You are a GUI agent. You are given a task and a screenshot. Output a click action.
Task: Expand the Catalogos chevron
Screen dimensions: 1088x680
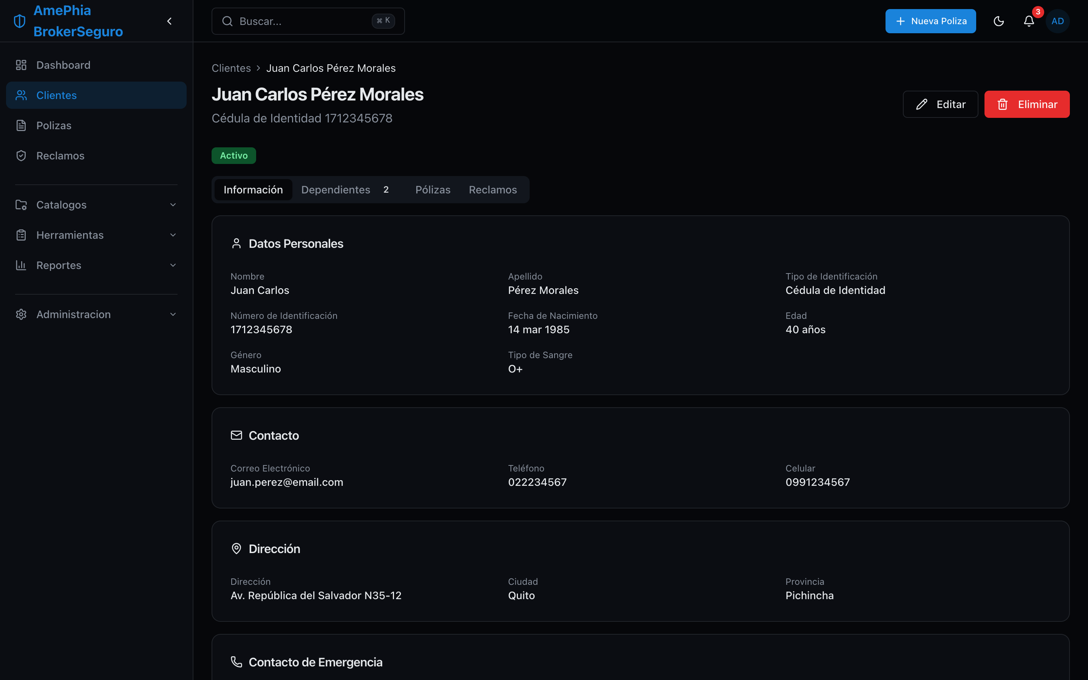(173, 205)
